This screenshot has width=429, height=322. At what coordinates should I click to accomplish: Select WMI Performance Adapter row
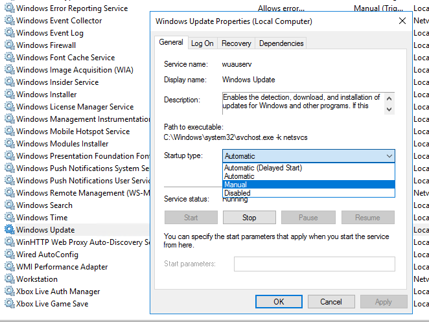62,267
